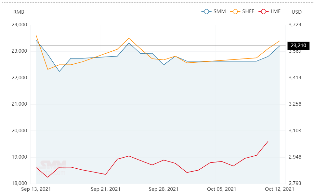Toggle the SHFE series legend
Image resolution: width=315 pixels, height=194 pixels.
pos(242,11)
